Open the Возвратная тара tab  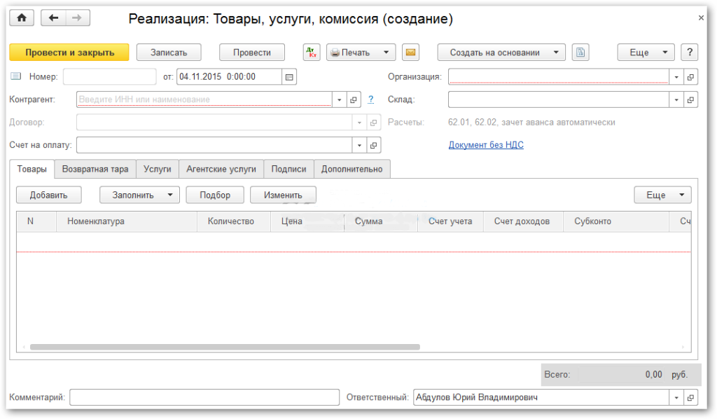95,169
